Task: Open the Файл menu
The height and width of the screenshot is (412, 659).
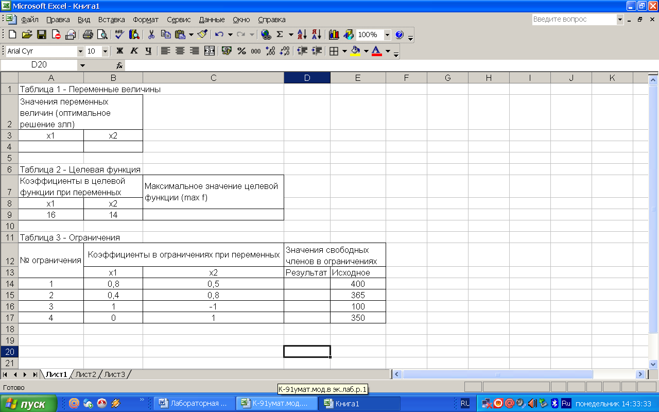Action: [x=30, y=20]
